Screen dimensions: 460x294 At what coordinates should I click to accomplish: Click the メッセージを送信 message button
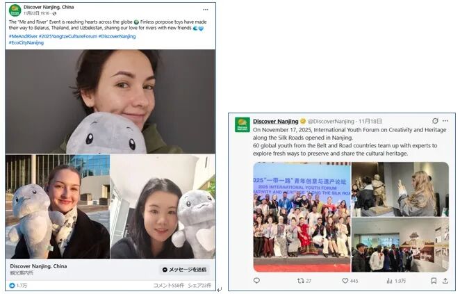pos(185,270)
